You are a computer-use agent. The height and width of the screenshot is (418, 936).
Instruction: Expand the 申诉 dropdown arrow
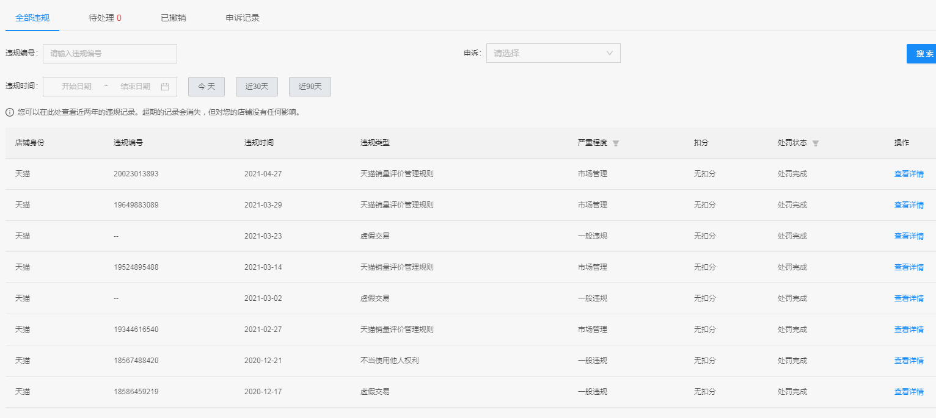609,53
